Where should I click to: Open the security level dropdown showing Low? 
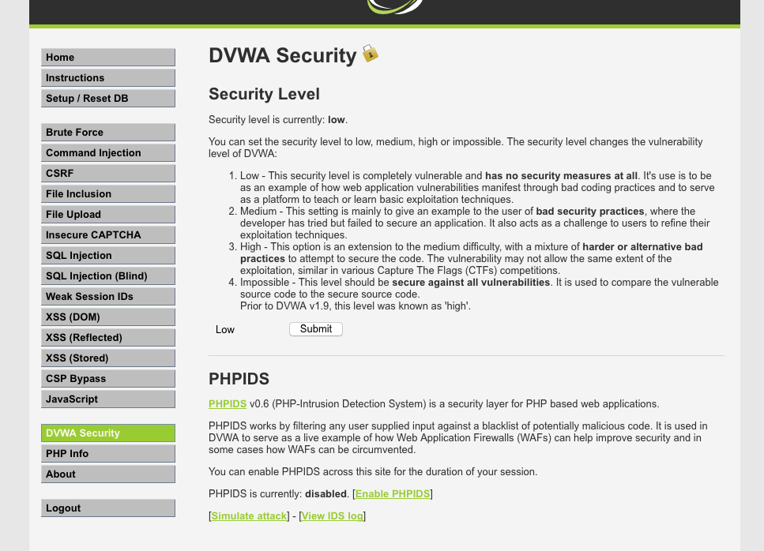[247, 329]
